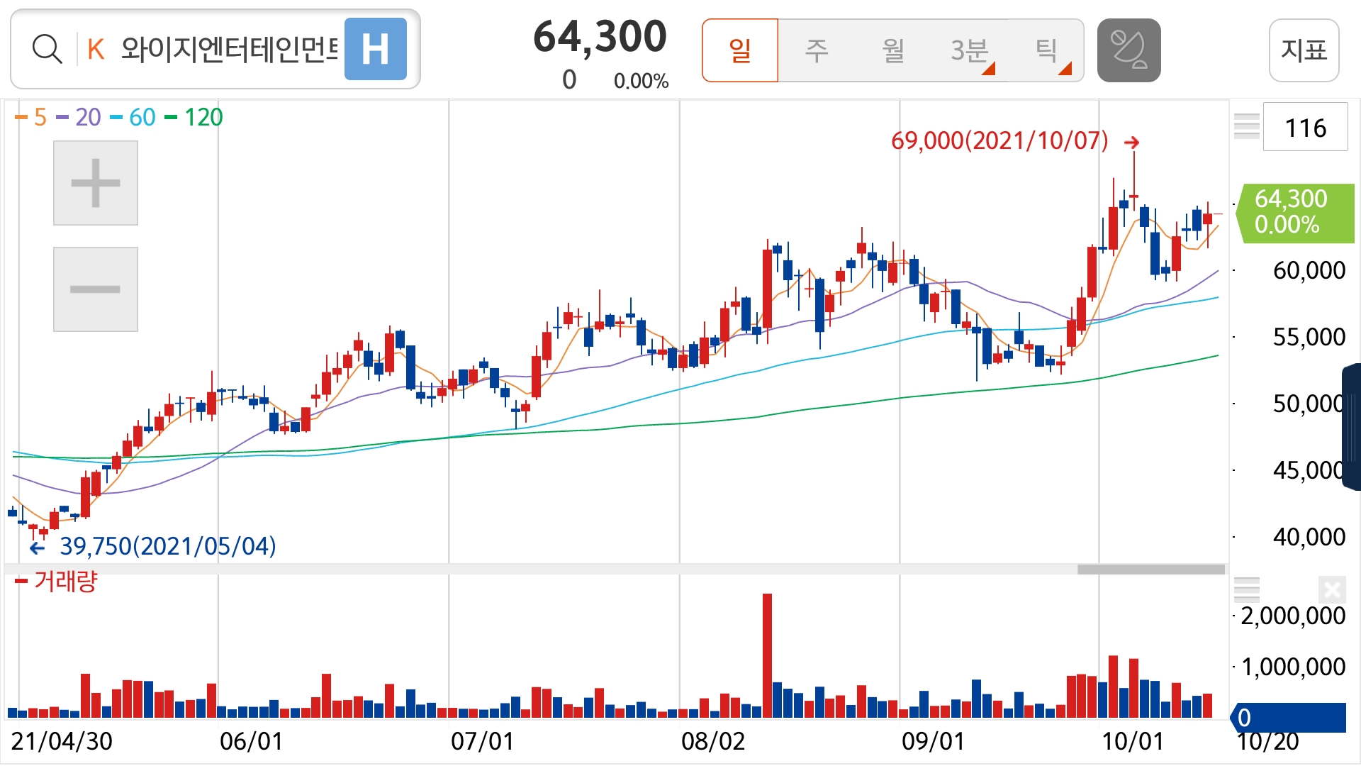Select the 일 (daily) tab

[740, 50]
